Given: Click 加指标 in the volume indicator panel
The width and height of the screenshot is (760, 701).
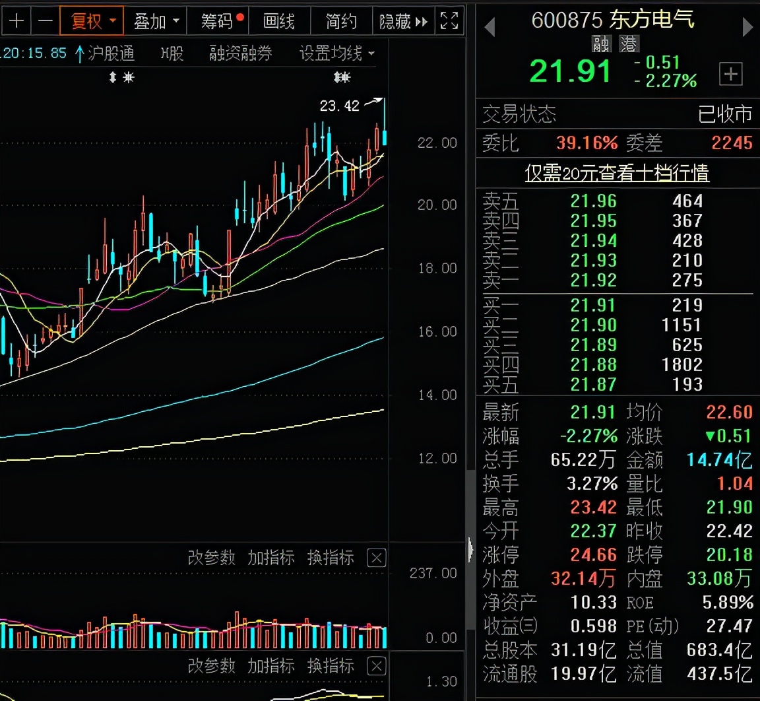Looking at the screenshot, I should tap(271, 558).
